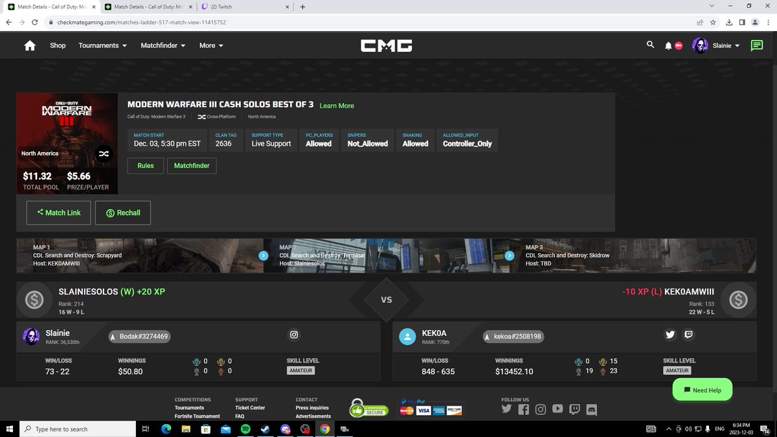The height and width of the screenshot is (437, 777).
Task: Click the Learn More link
Action: tap(337, 106)
